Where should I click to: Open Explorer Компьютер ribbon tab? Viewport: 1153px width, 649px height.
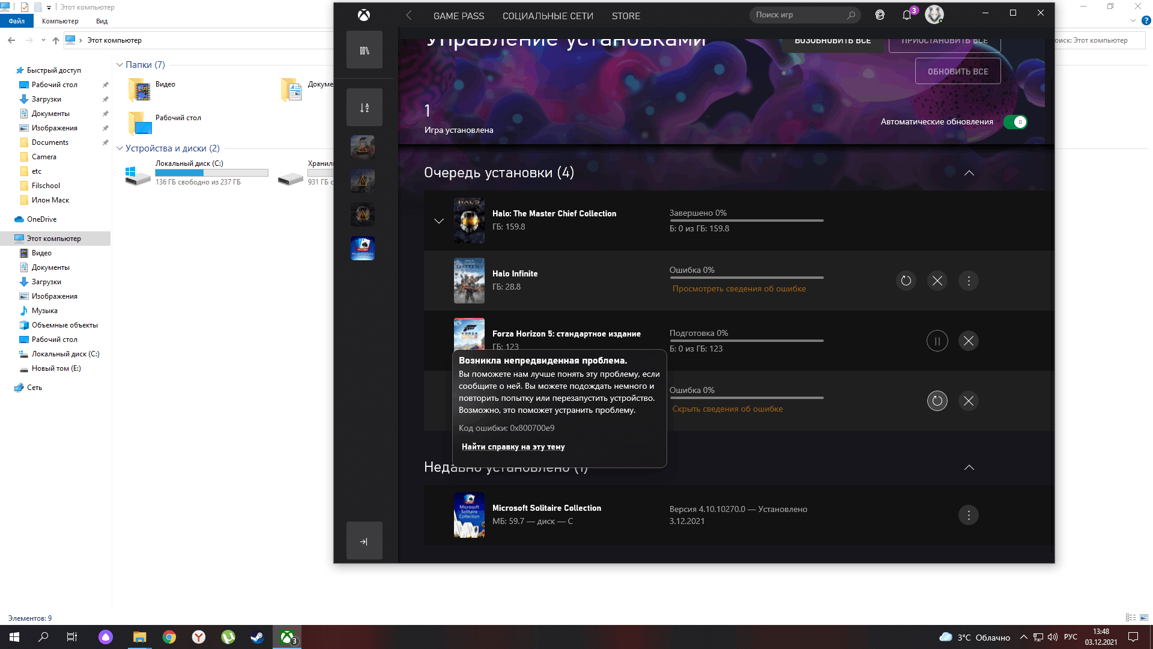60,21
